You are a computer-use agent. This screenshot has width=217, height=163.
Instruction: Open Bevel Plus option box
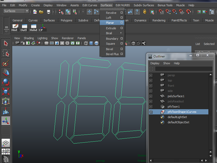[122, 54]
